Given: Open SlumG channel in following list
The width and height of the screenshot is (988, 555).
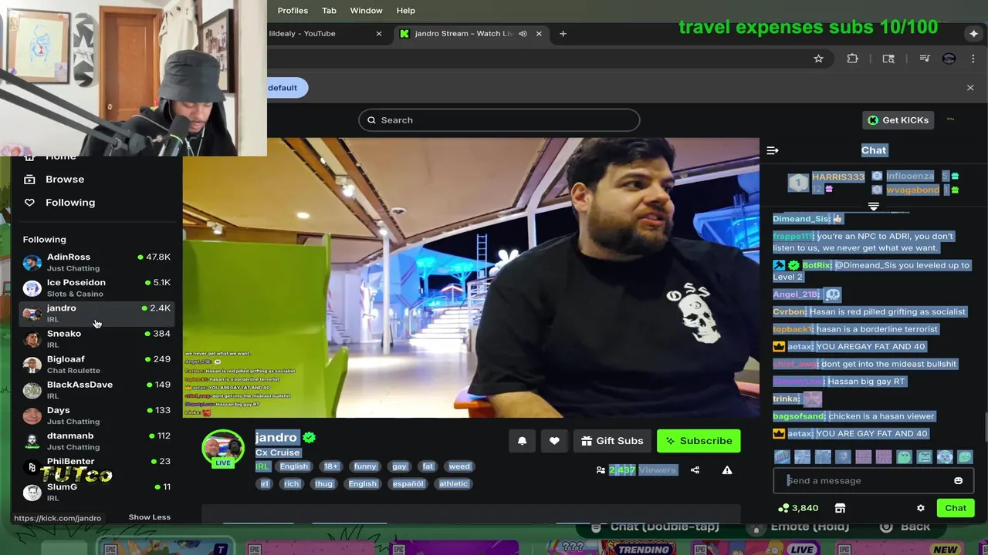Looking at the screenshot, I should tap(96, 492).
